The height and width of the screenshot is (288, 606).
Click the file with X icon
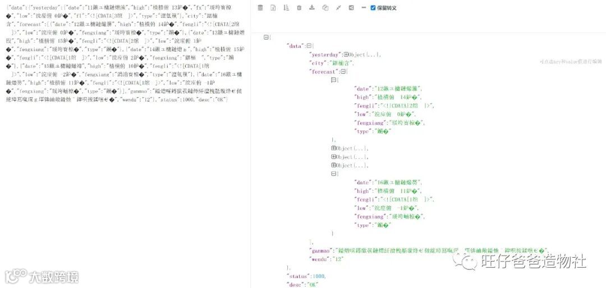click(x=273, y=8)
